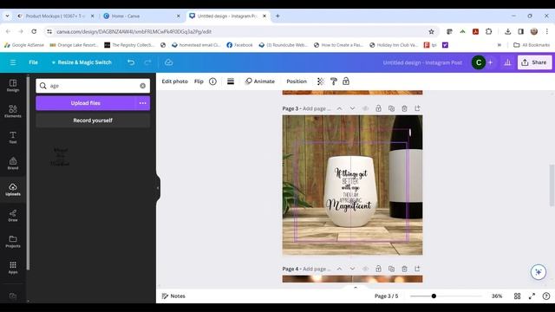Open the Design panel in sidebar

[13, 85]
